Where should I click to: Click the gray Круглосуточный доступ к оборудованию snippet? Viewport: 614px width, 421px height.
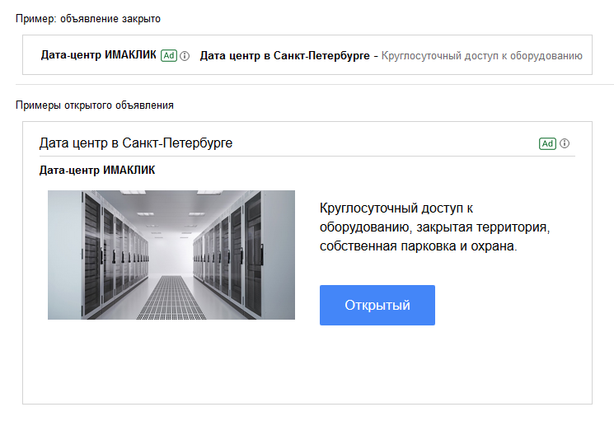(482, 56)
